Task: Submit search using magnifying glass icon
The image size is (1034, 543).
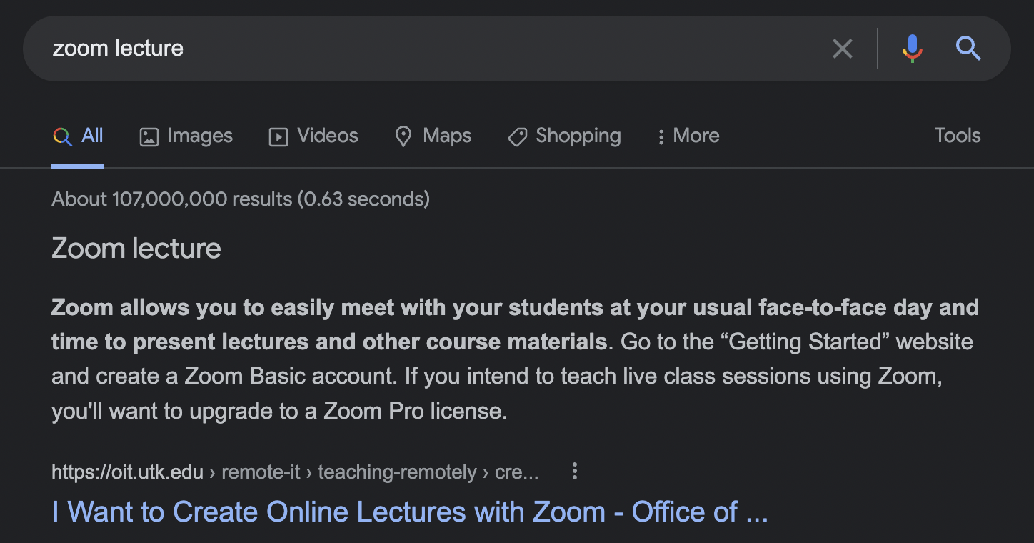Action: (968, 49)
